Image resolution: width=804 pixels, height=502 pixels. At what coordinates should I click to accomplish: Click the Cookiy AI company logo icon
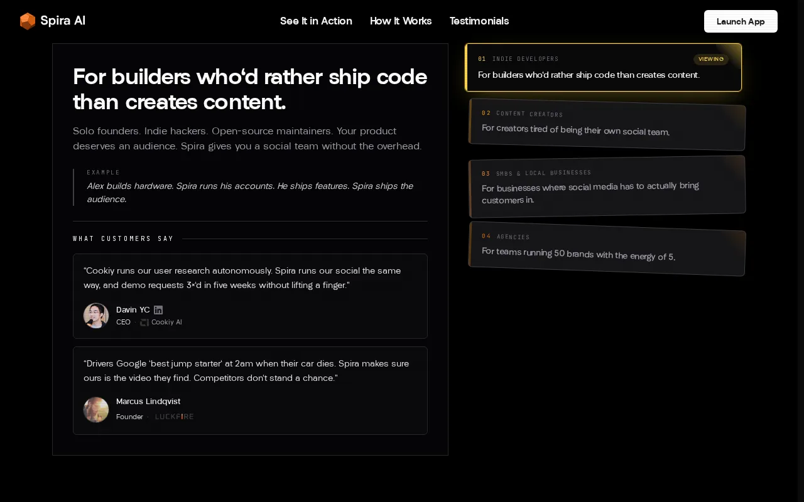[144, 323]
